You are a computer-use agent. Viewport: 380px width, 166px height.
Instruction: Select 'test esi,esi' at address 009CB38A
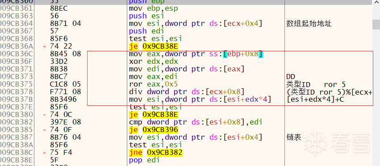coord(155,145)
